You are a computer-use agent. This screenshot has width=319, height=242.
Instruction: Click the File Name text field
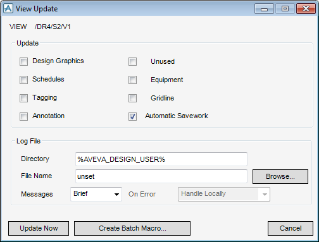pos(161,176)
